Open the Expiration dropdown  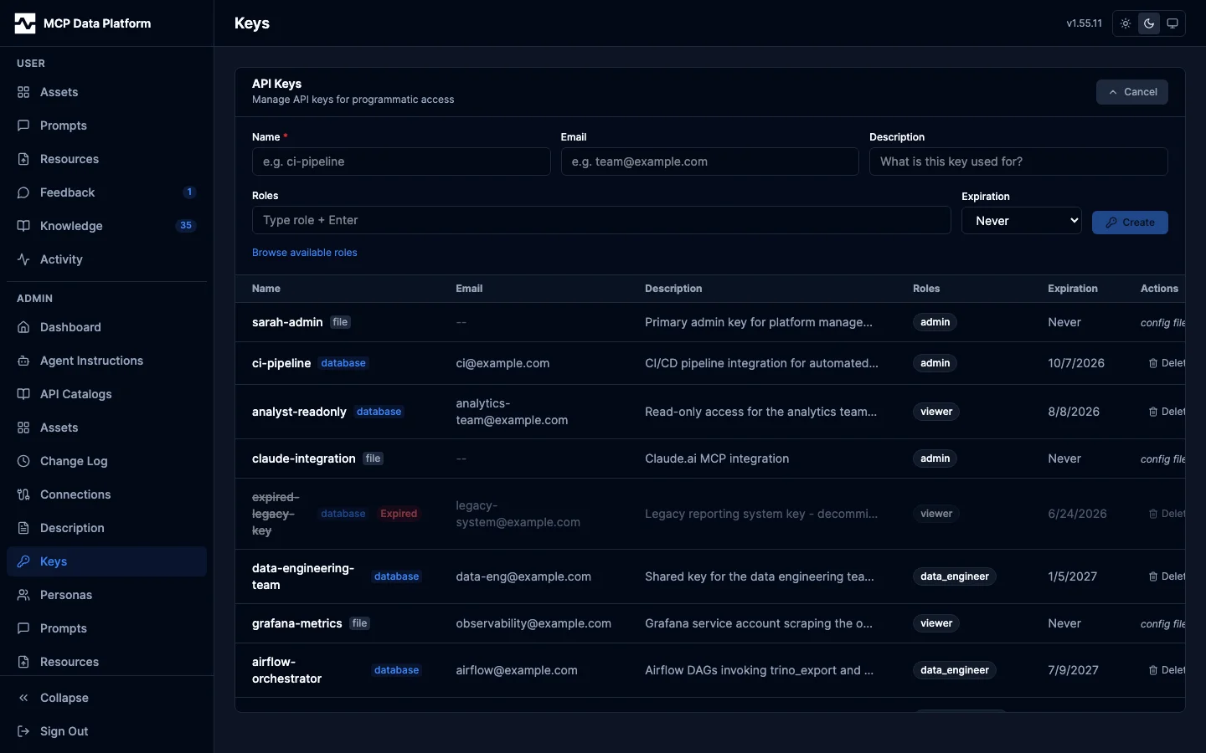(x=1022, y=221)
